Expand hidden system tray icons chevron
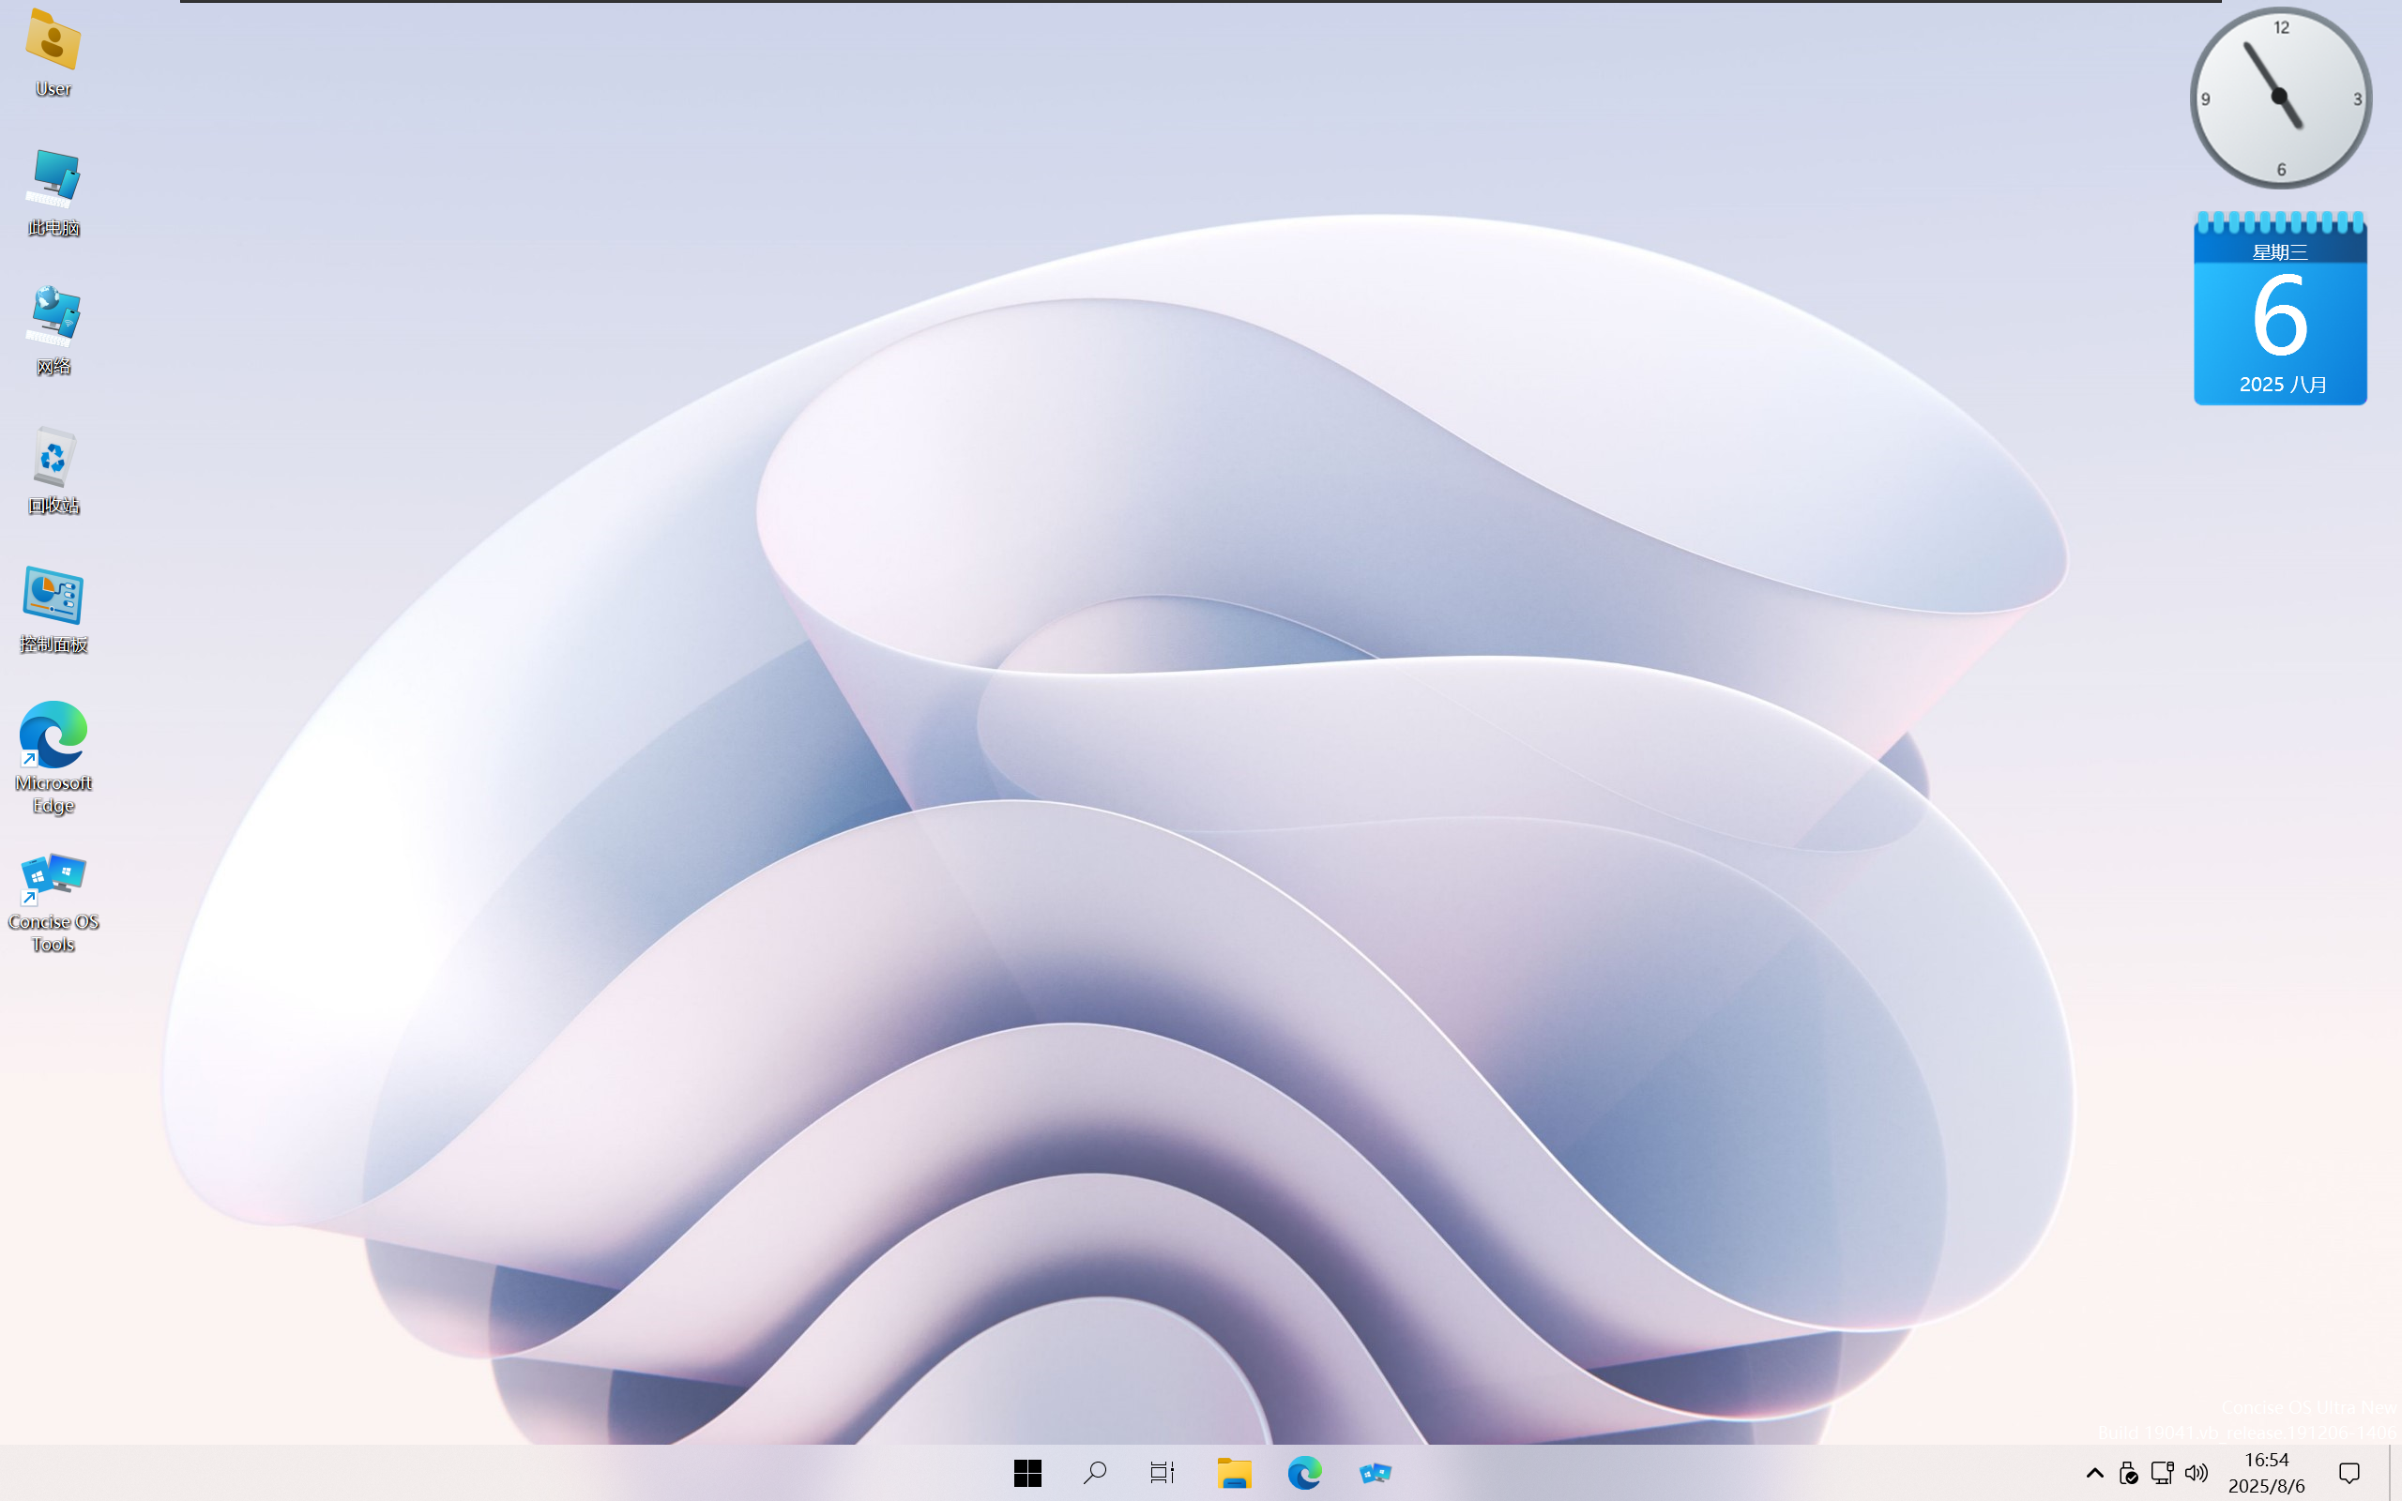Image resolution: width=2402 pixels, height=1501 pixels. coord(2094,1472)
